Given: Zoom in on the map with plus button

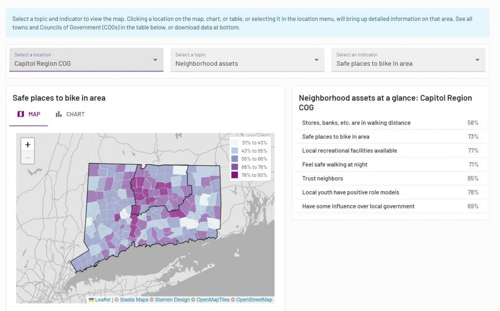Looking at the screenshot, I should point(27,145).
